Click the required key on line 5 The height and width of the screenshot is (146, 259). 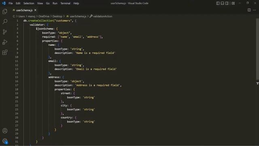tap(48, 37)
